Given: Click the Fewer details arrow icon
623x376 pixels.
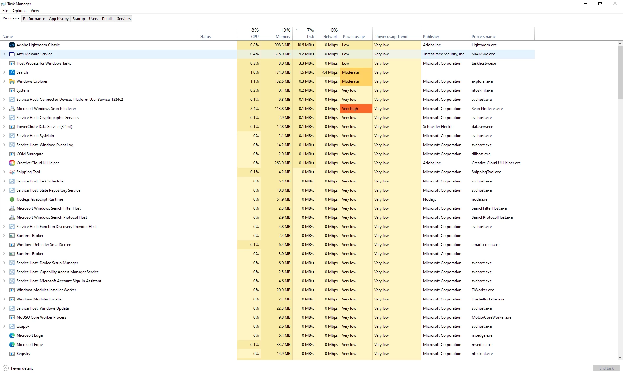Looking at the screenshot, I should (x=6, y=368).
